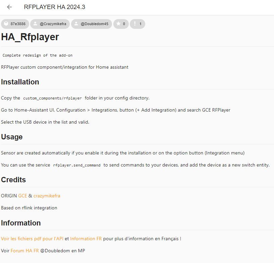Open 'Voir les fichiers pdf pour l'API' link

coord(32,239)
